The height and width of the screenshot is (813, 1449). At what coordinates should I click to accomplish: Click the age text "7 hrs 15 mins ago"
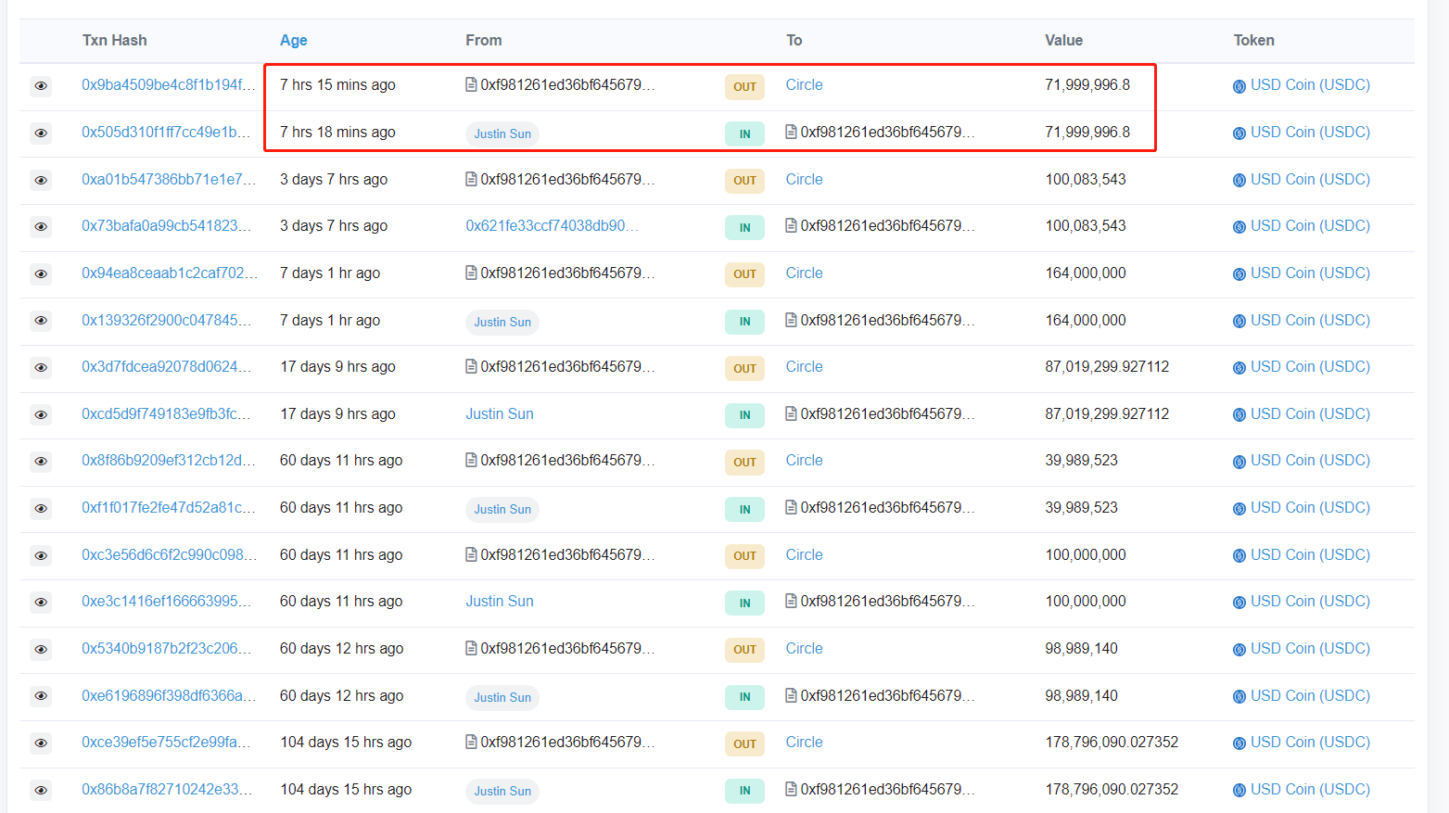(337, 84)
